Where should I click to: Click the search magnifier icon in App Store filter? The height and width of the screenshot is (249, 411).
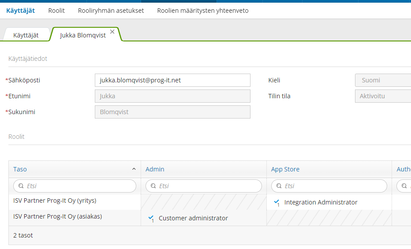279,186
